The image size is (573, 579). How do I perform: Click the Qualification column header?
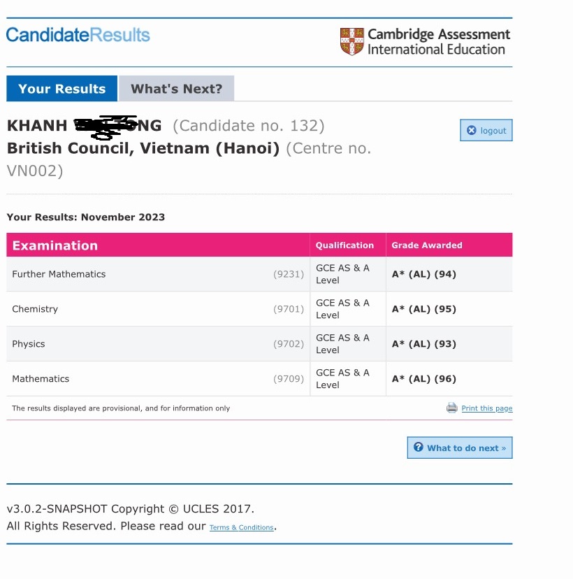coord(344,245)
